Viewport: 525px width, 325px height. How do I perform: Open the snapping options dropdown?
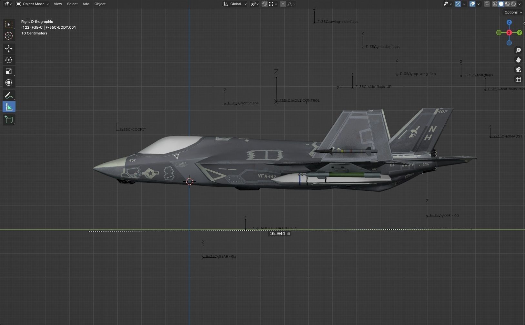pyautogui.click(x=273, y=4)
